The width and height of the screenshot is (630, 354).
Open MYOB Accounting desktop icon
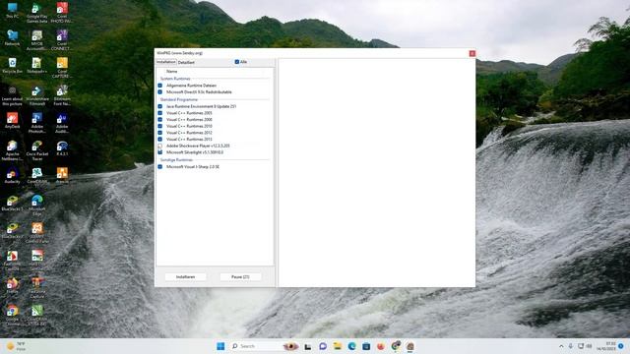click(x=37, y=40)
